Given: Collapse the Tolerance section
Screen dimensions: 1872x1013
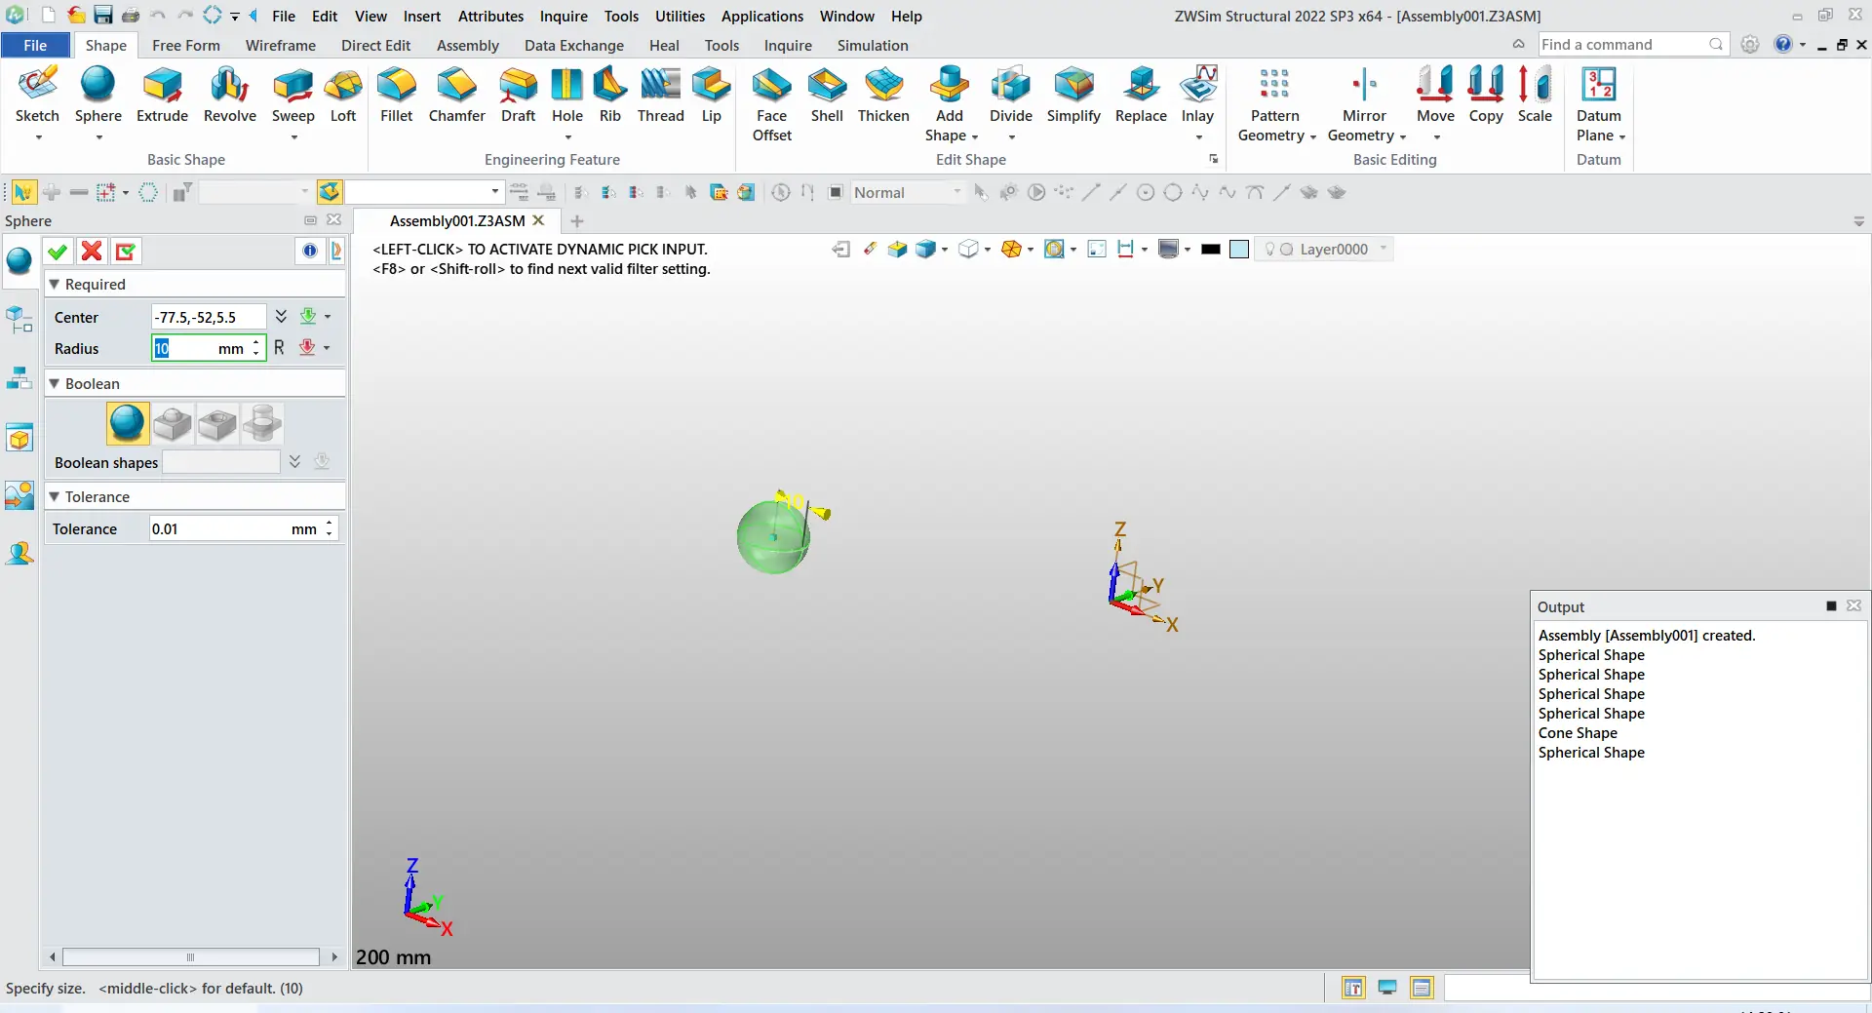Looking at the screenshot, I should 55,497.
